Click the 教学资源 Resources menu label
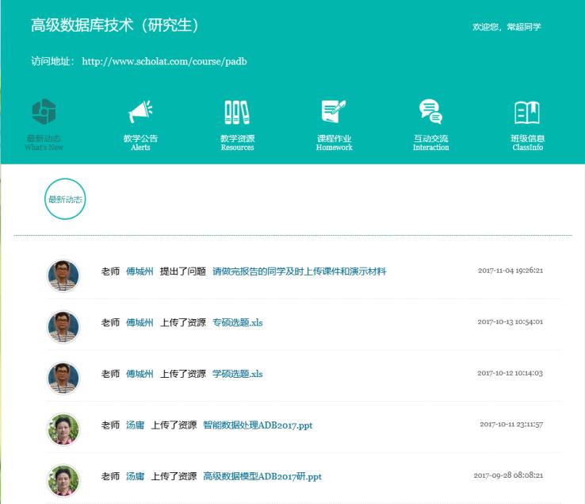 coord(237,142)
